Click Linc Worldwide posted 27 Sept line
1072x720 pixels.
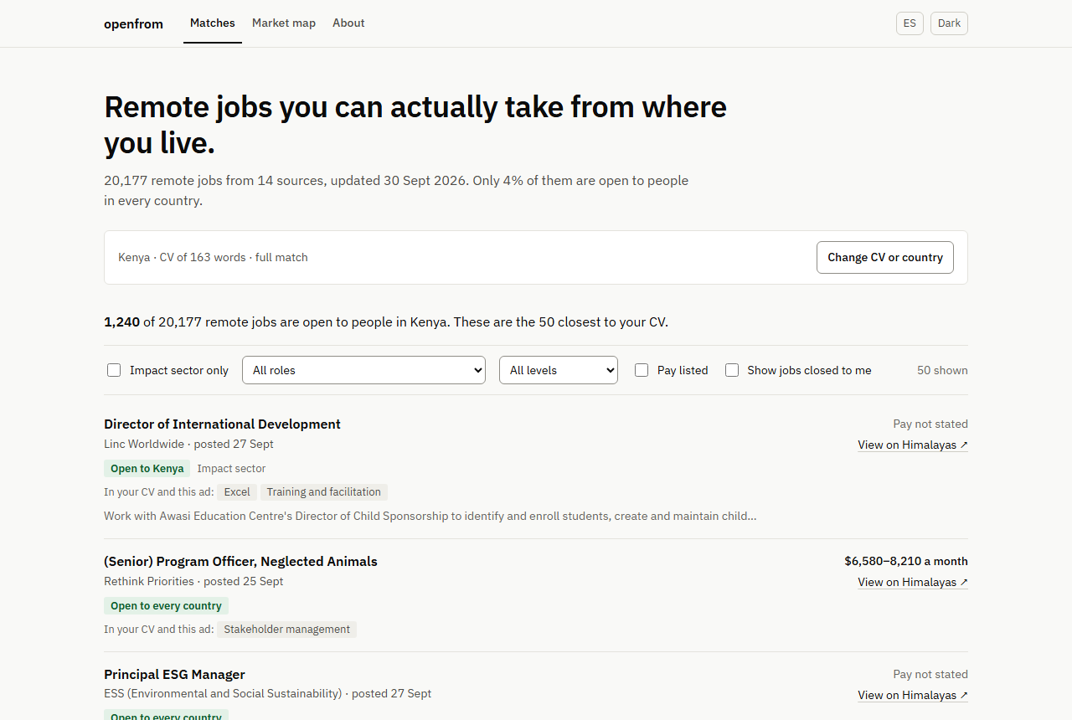click(188, 445)
